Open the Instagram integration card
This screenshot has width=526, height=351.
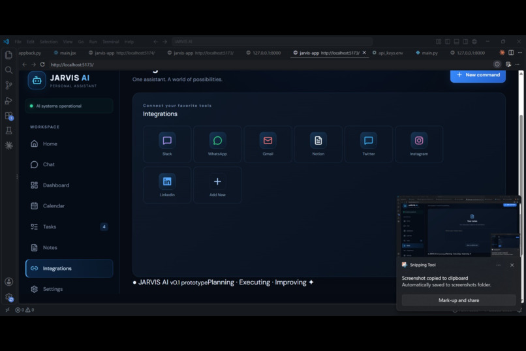coord(419,144)
